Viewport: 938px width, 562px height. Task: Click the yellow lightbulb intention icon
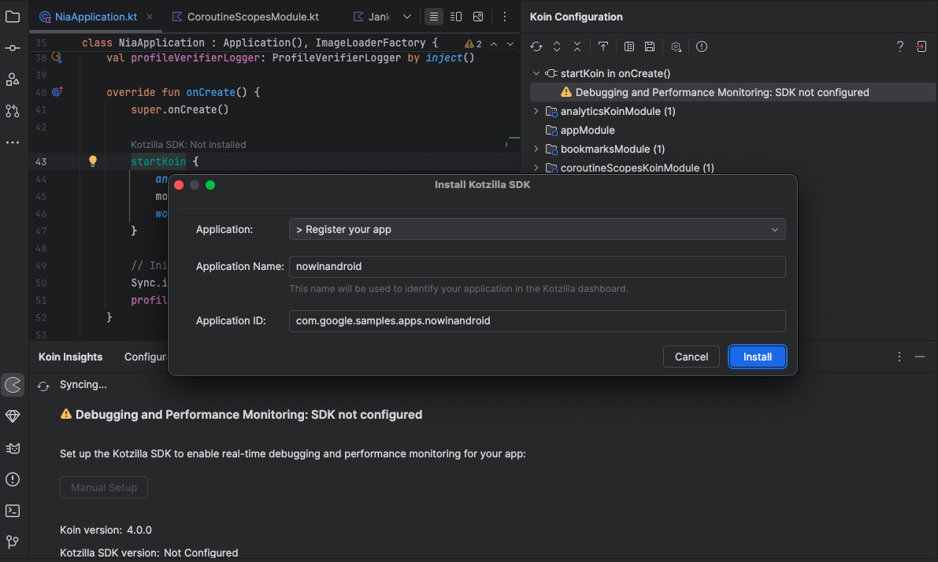[93, 161]
